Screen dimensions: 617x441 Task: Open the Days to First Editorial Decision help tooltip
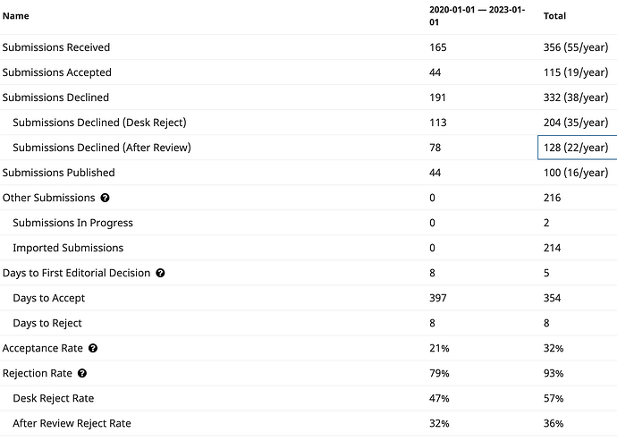coord(161,273)
